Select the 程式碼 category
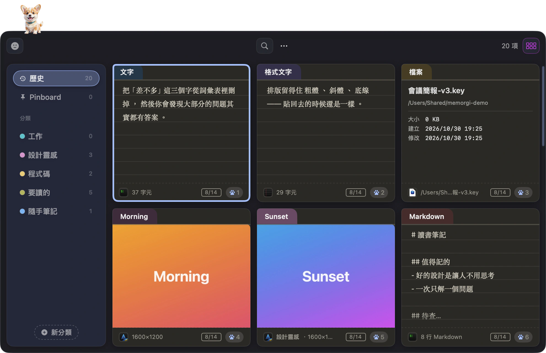 click(56, 174)
